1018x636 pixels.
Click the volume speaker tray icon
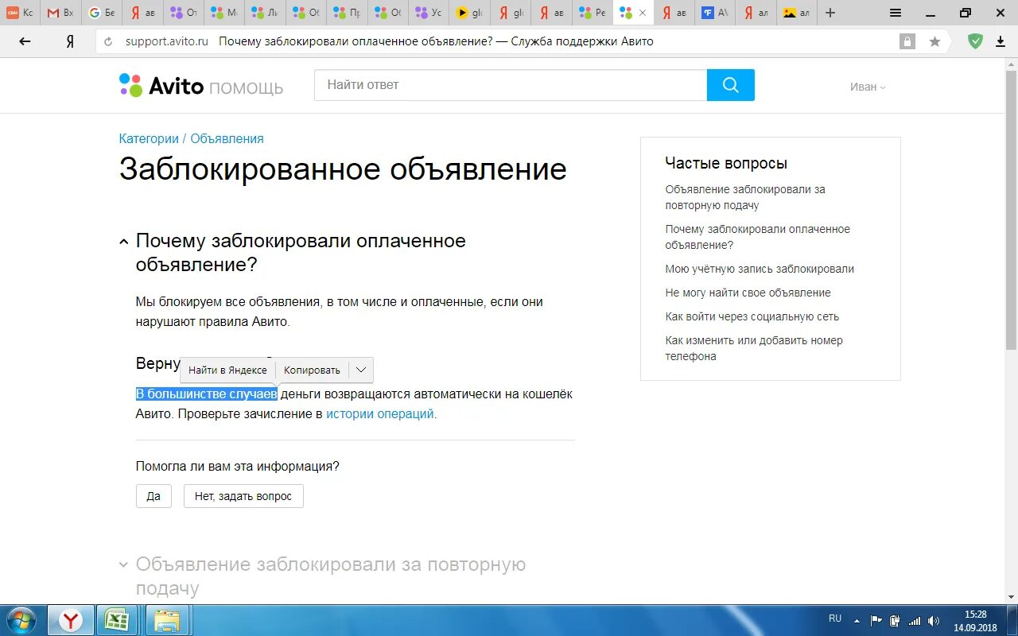[933, 621]
